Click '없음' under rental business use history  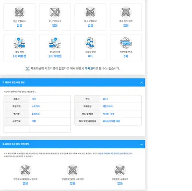click(x=25, y=183)
